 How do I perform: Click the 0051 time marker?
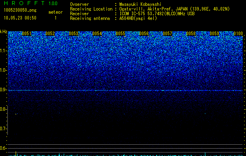point(27,34)
